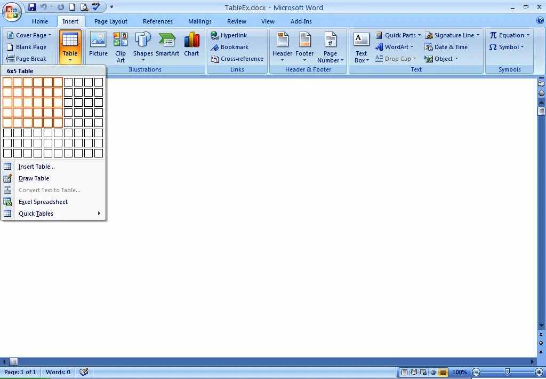This screenshot has height=379, width=546.
Task: Switch to the Home tab
Action: coord(40,21)
